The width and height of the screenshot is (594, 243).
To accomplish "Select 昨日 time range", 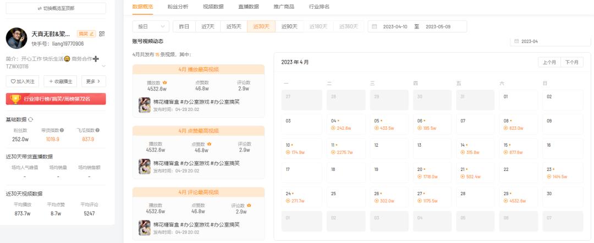I will tap(184, 26).
